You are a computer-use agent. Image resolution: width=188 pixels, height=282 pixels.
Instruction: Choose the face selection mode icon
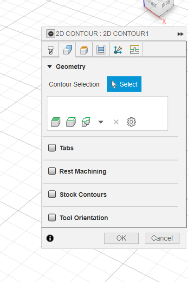pyautogui.click(x=56, y=122)
